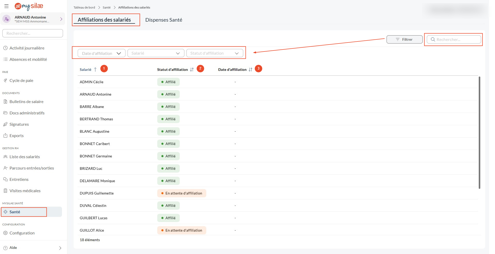Viewport: 495px width, 254px height.
Task: Click the Santé cross icon
Action: [5, 212]
